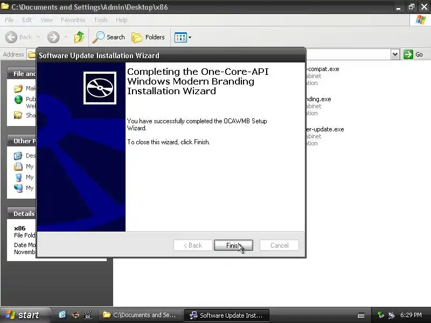This screenshot has width=431, height=323.
Task: Open the Help menu in Explorer
Action: pyautogui.click(x=122, y=20)
